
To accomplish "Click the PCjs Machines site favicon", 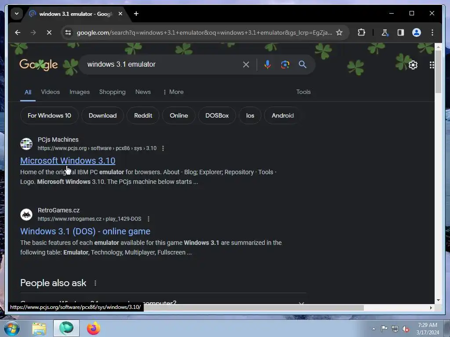I will point(26,143).
